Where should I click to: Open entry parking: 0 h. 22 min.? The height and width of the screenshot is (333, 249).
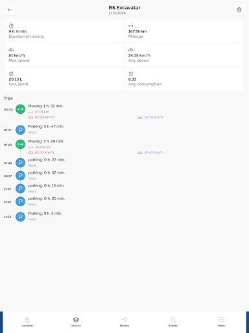47,160
